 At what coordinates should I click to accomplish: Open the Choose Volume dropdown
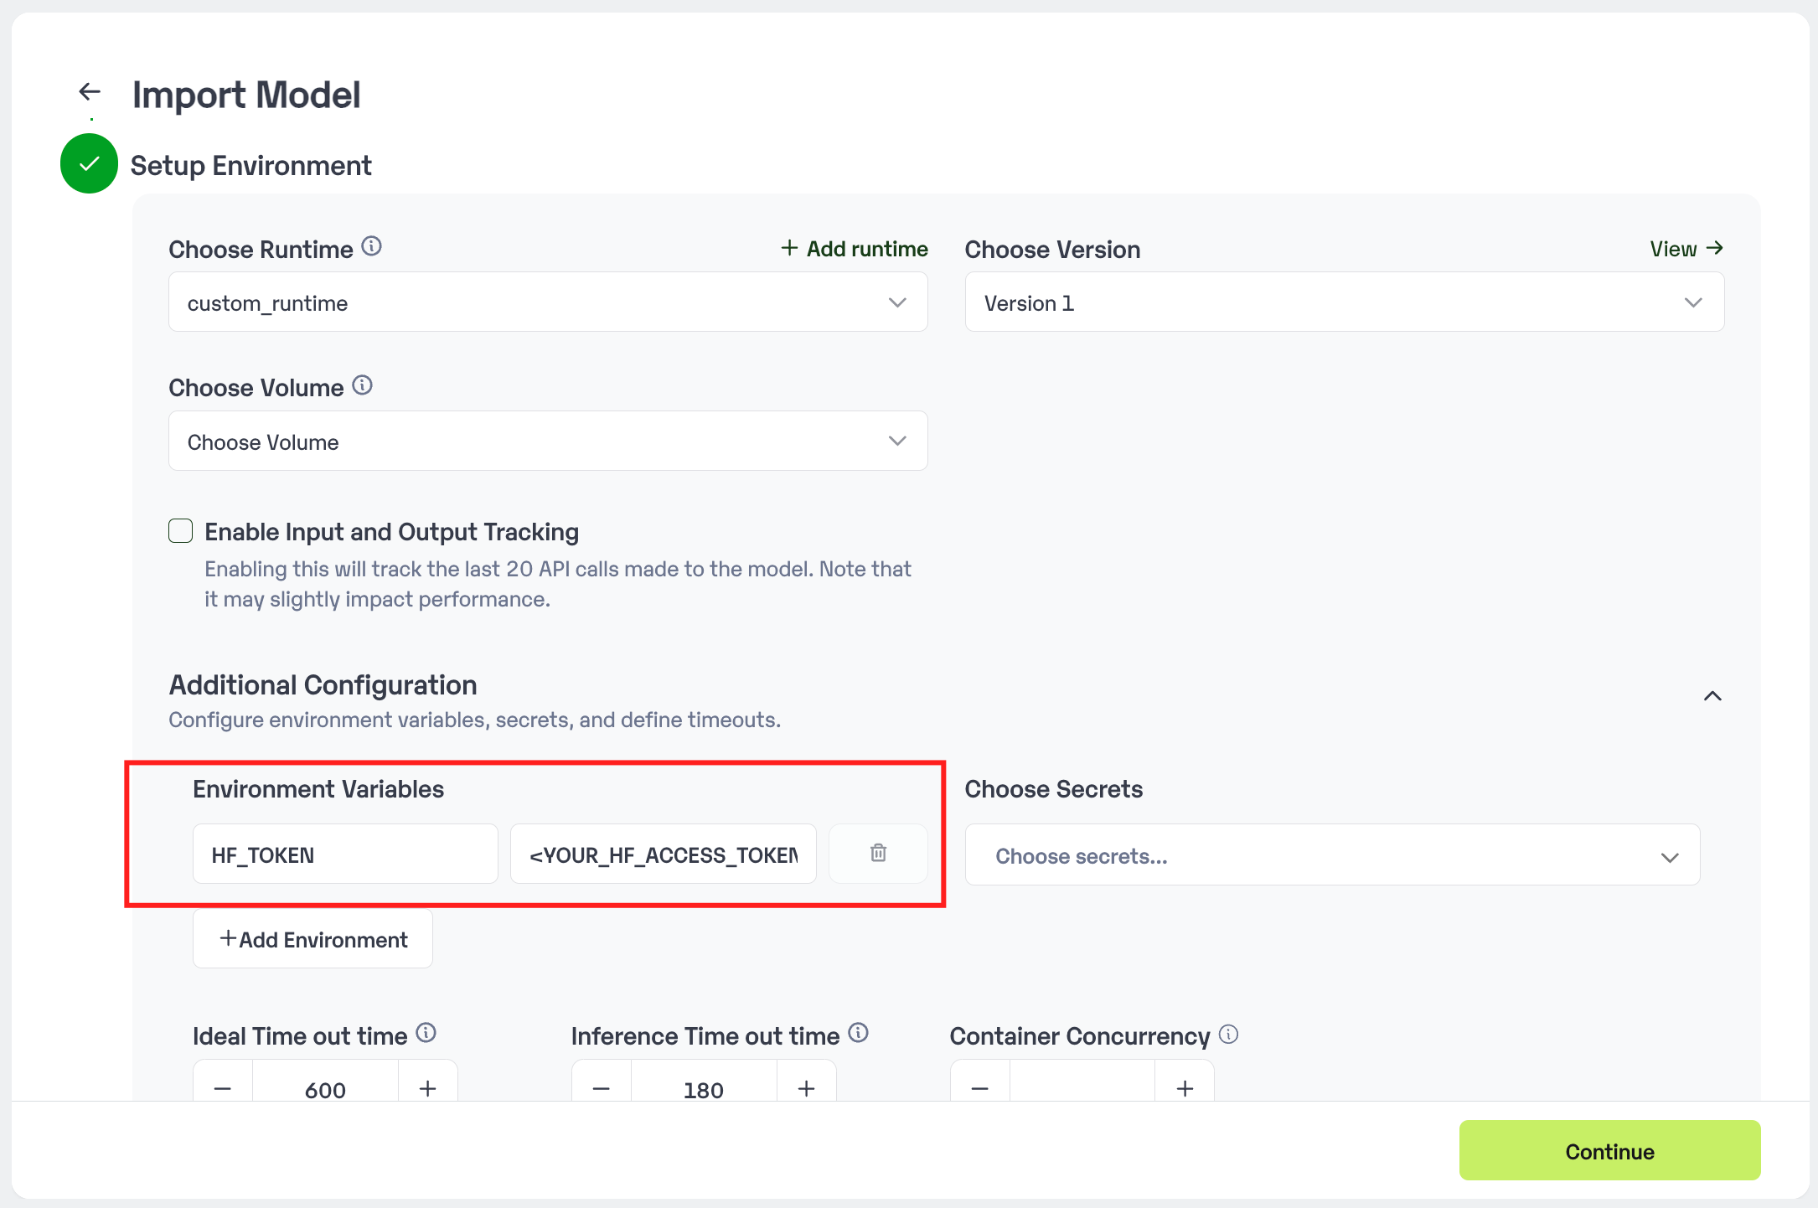548,441
